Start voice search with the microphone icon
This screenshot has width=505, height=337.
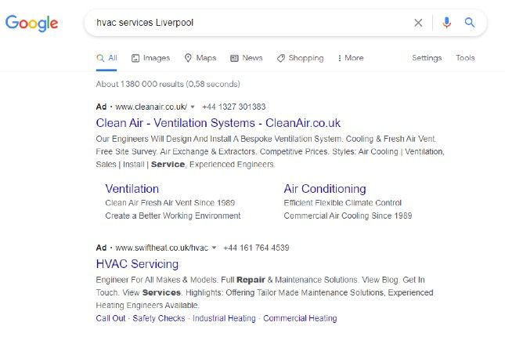447,23
